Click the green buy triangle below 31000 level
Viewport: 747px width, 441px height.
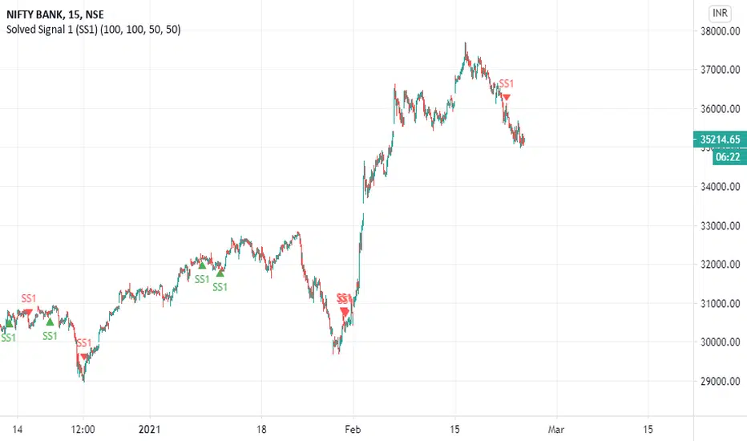[x=50, y=322]
